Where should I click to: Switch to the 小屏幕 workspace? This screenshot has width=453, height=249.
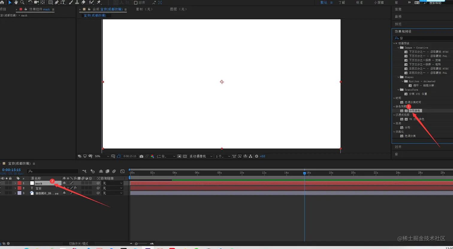pyautogui.click(x=379, y=2)
